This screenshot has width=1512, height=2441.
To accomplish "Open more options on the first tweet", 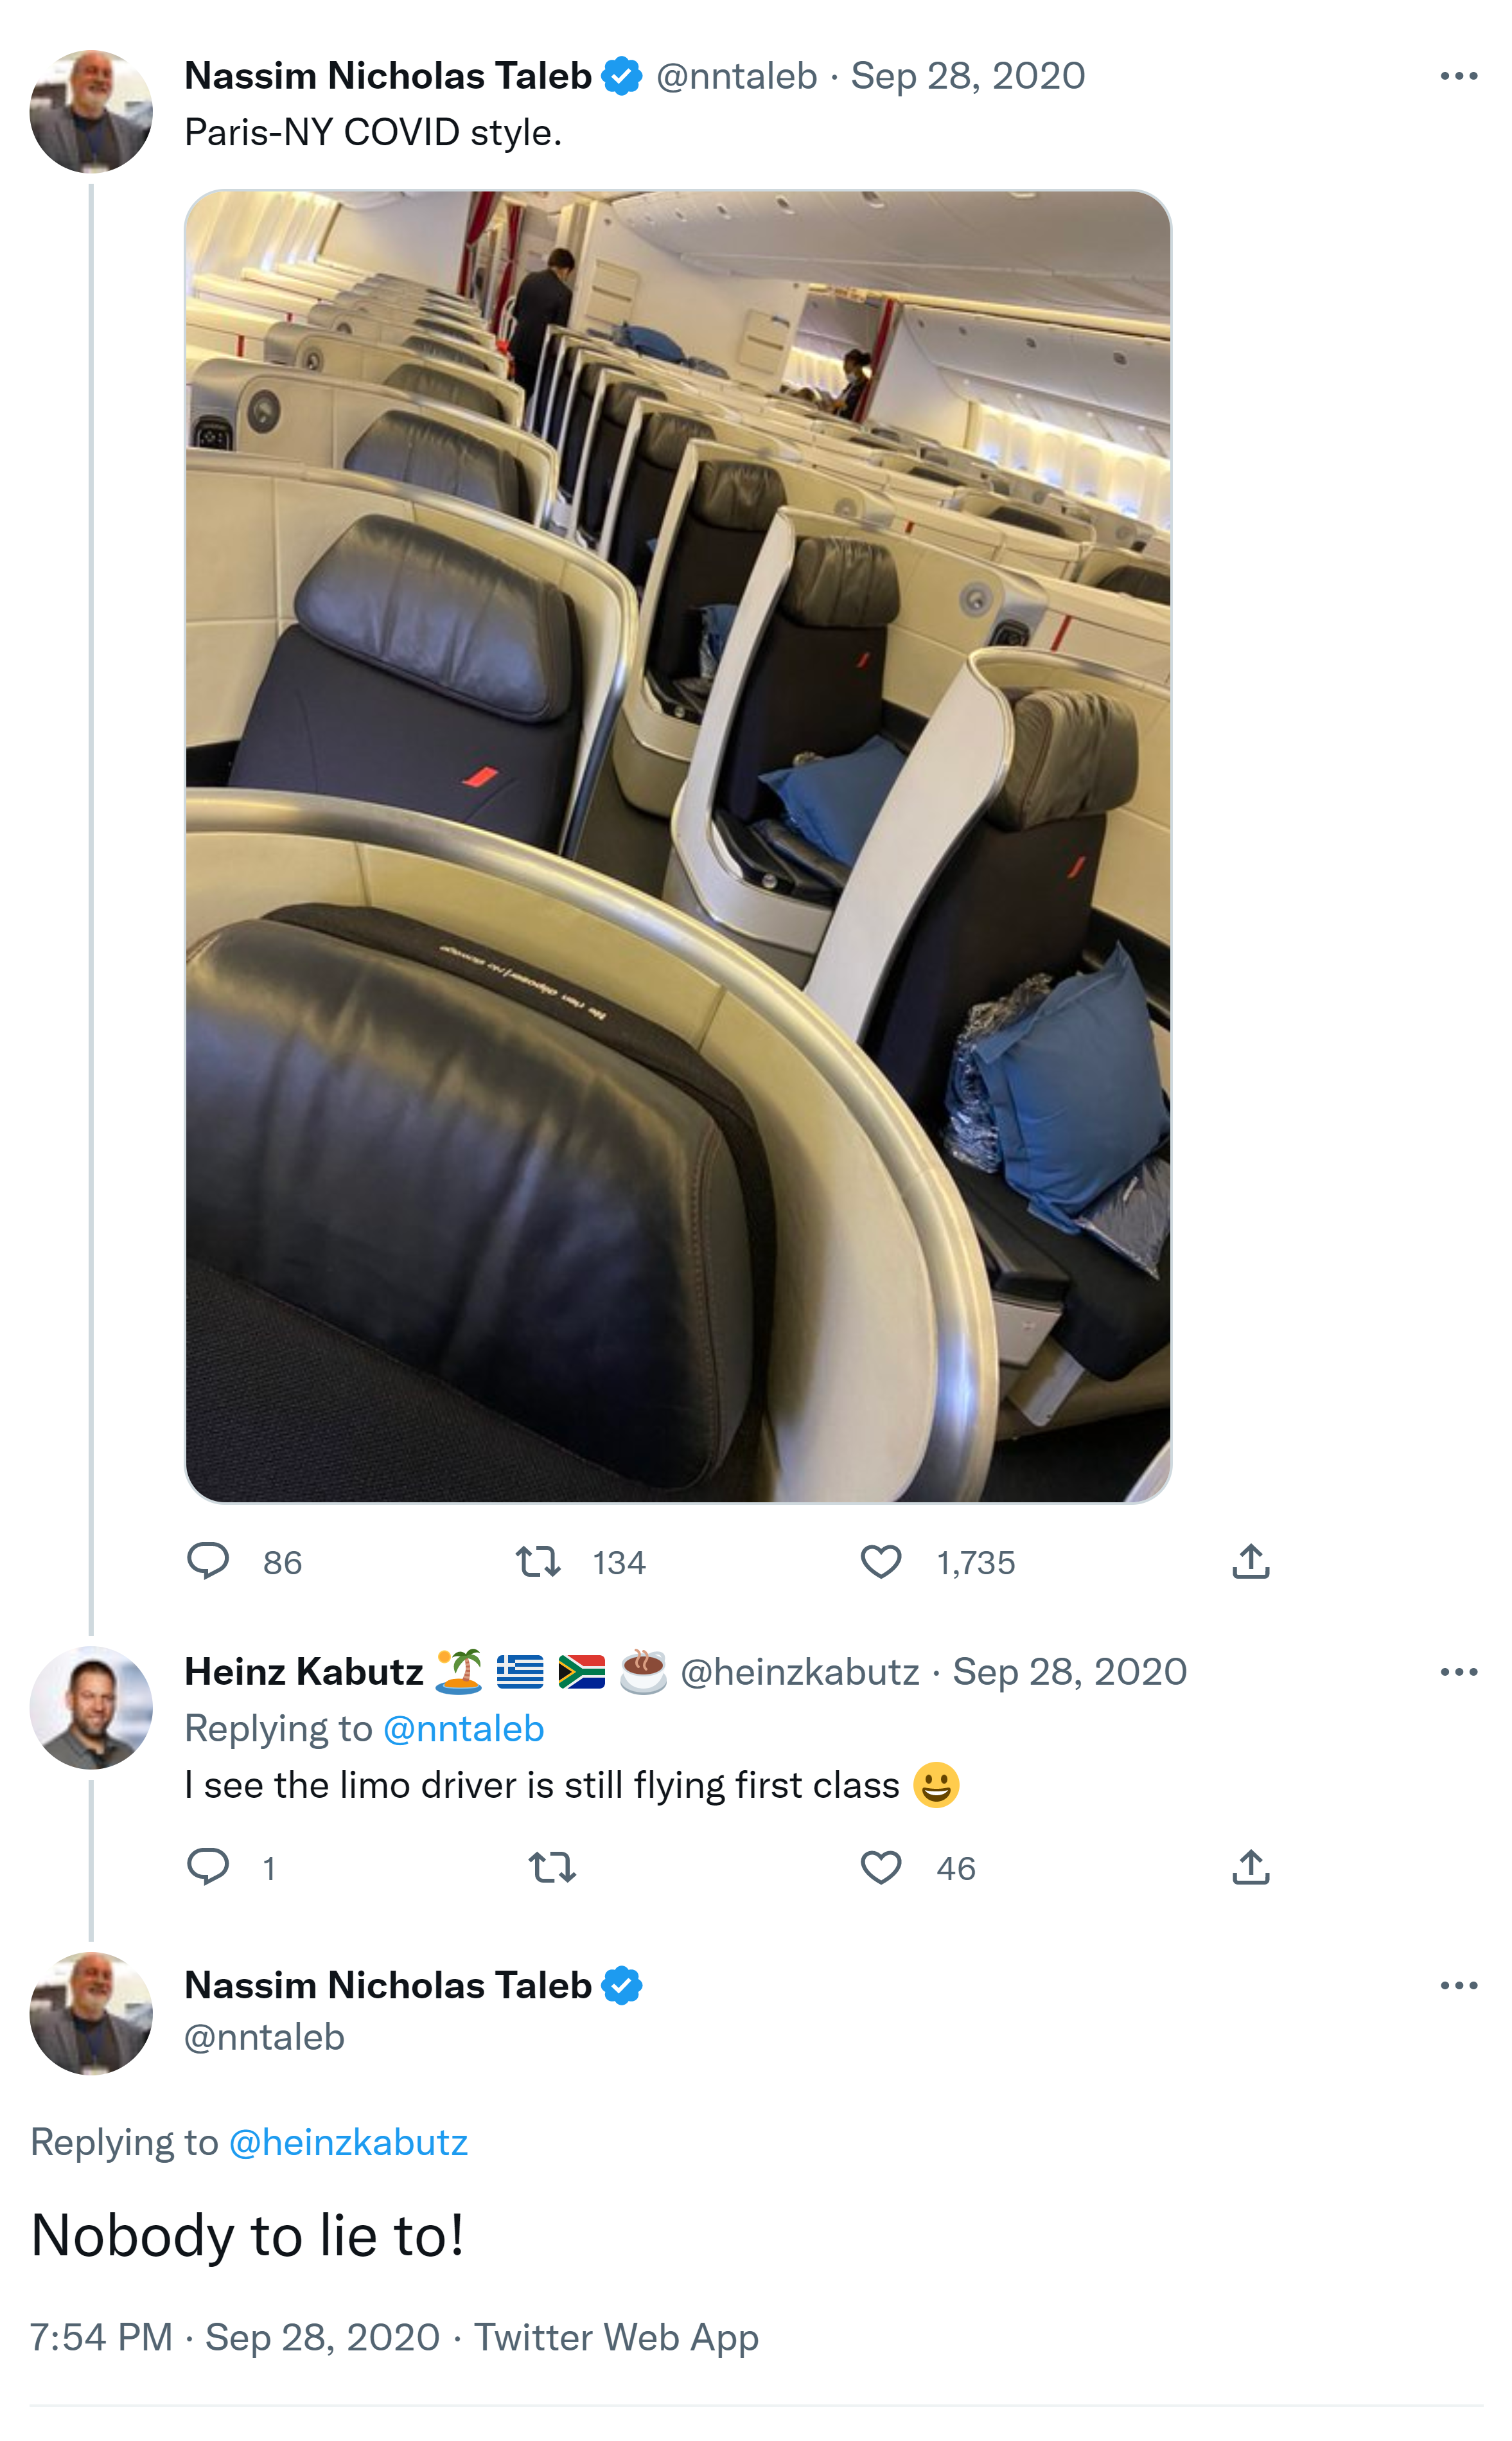I will click(x=1458, y=76).
